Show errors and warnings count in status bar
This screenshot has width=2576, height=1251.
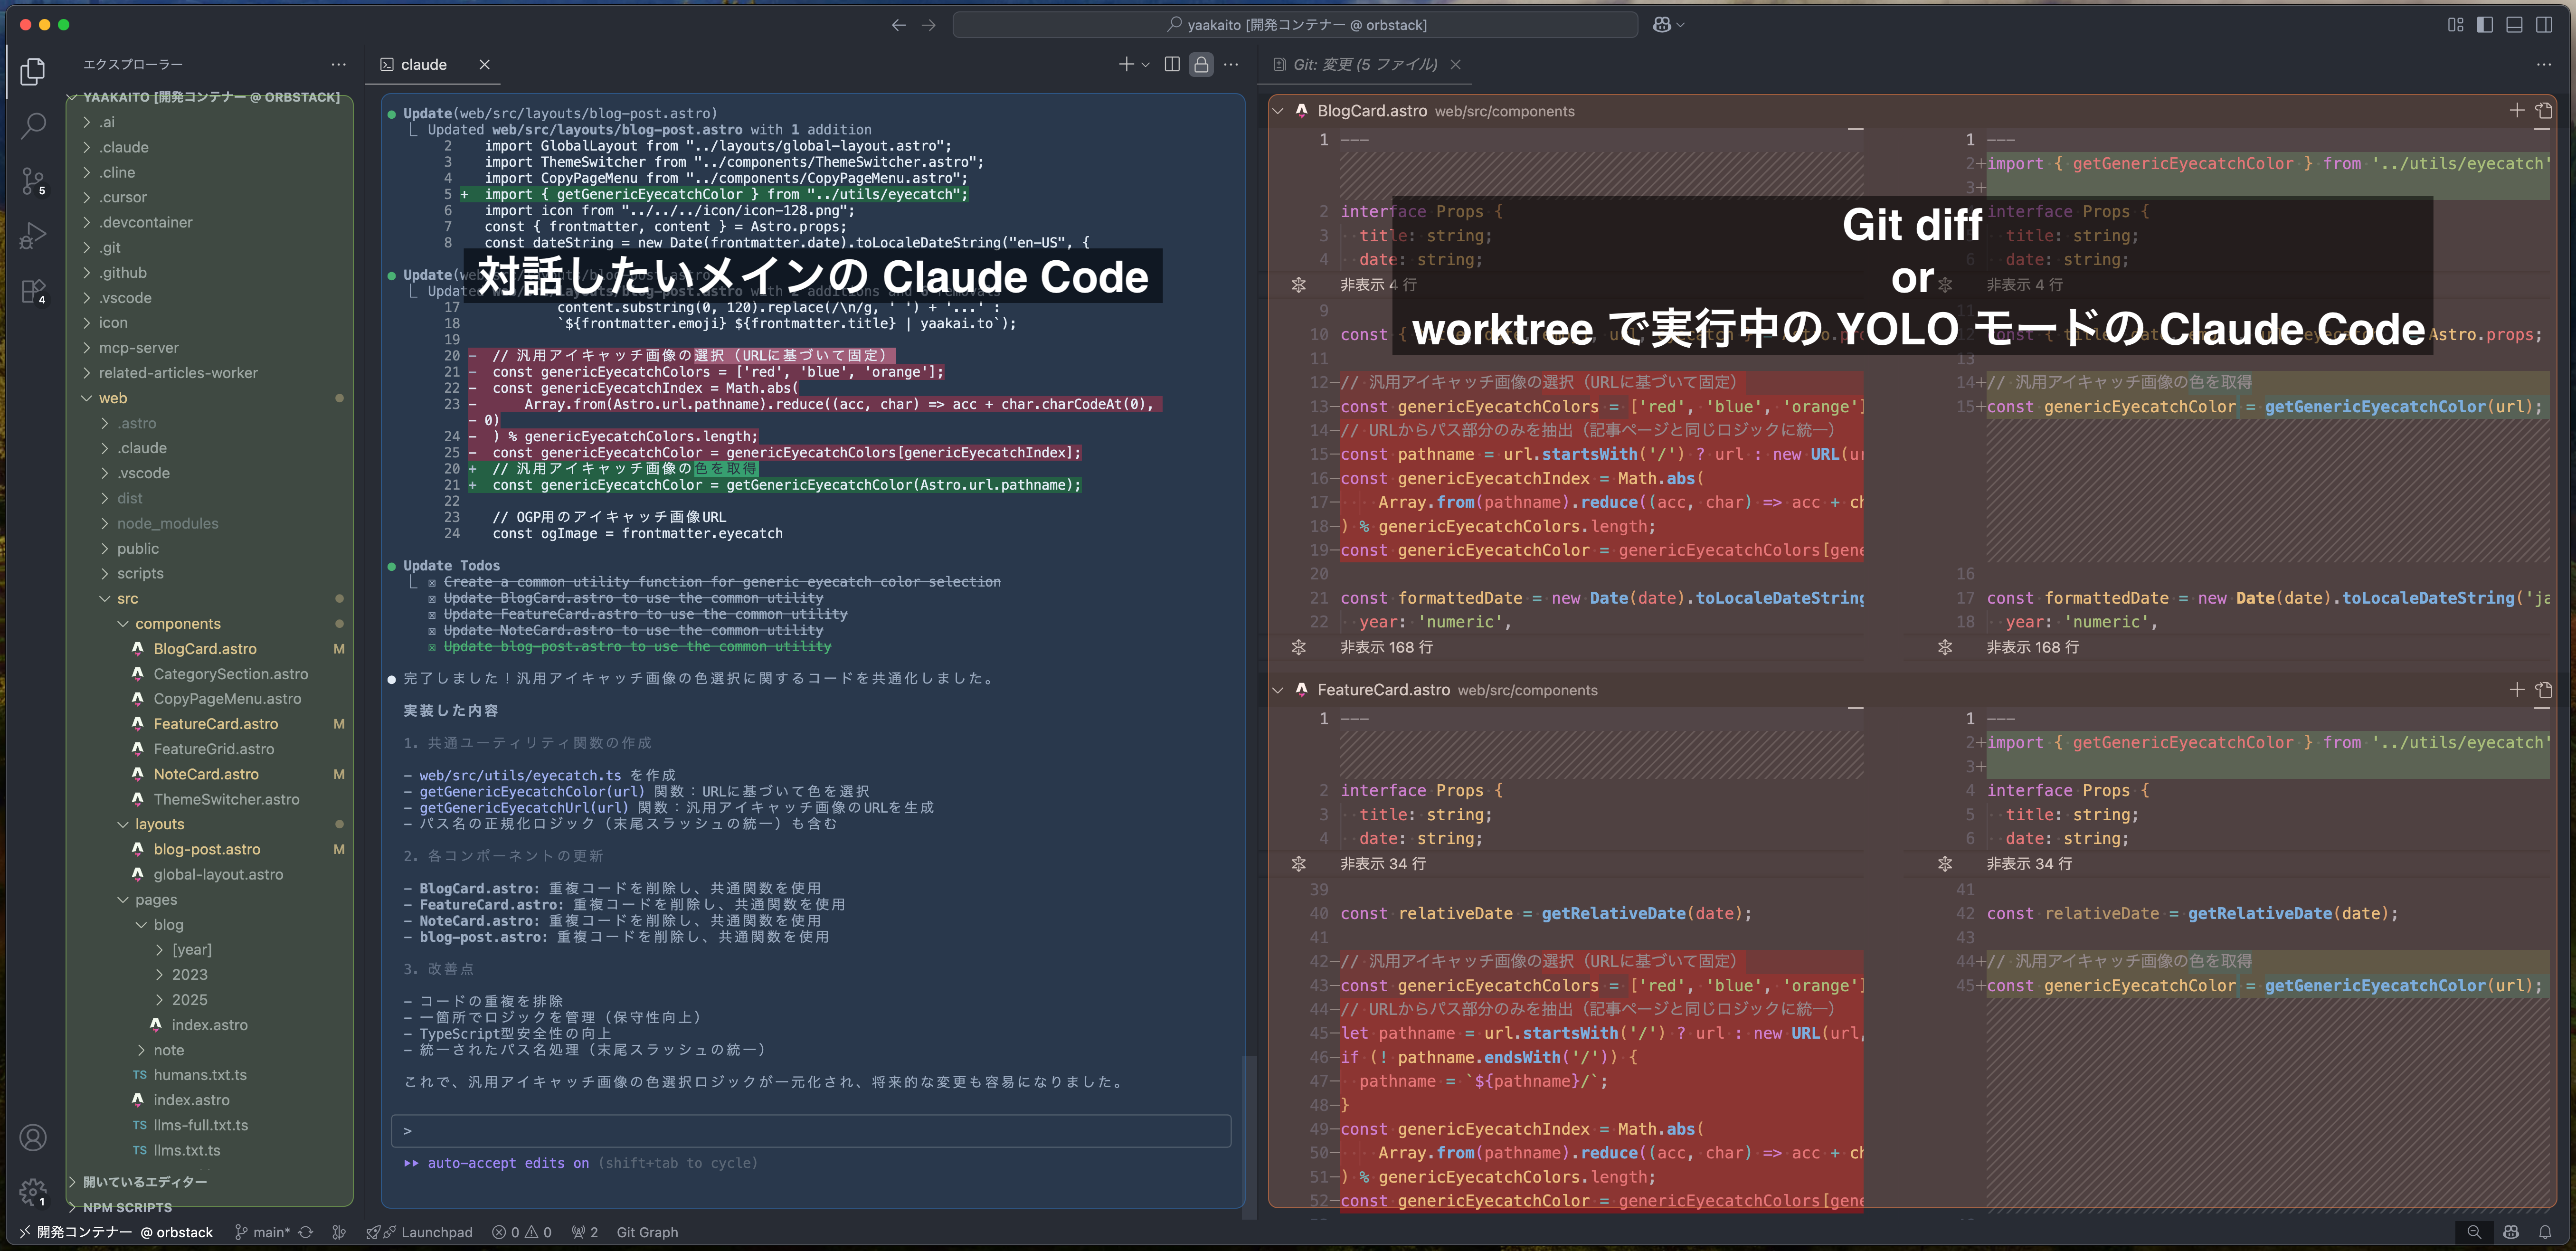coord(522,1232)
